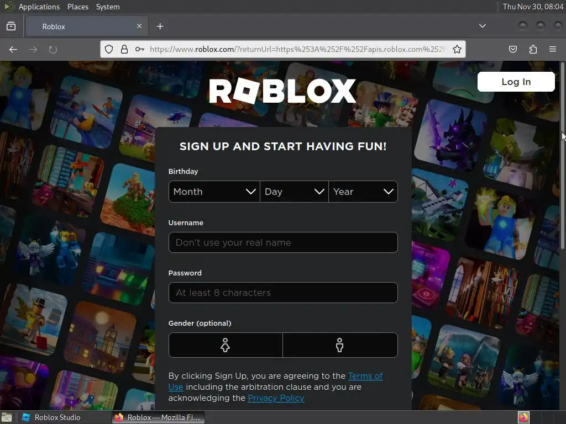Open the Pocket save icon
566x424 pixels.
(512, 49)
